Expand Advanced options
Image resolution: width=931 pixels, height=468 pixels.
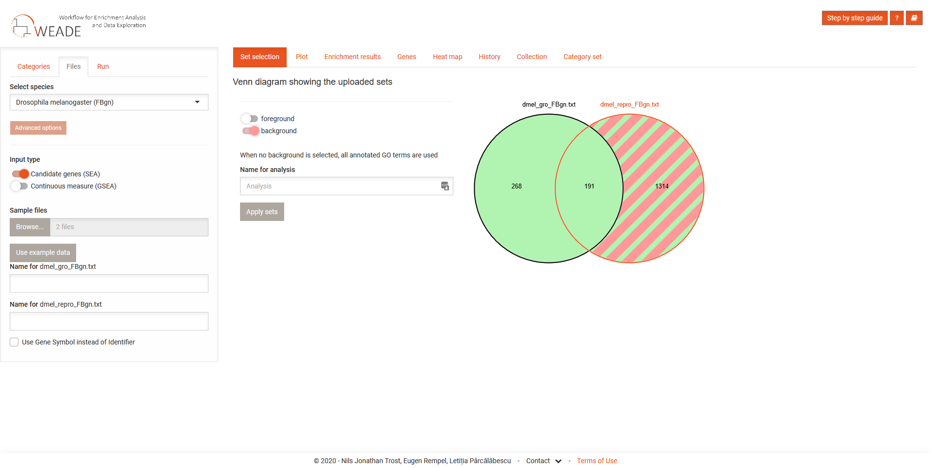38,128
